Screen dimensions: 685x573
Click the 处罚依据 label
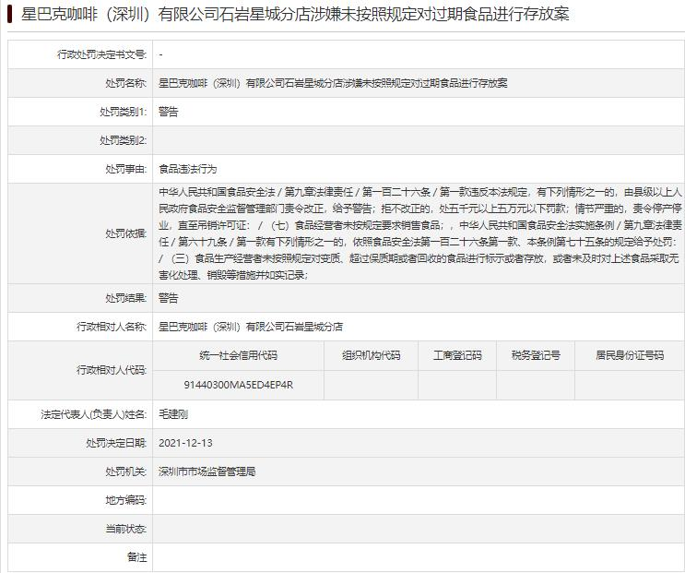pos(125,233)
